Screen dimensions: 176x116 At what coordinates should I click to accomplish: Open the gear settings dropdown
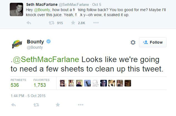click(x=133, y=42)
